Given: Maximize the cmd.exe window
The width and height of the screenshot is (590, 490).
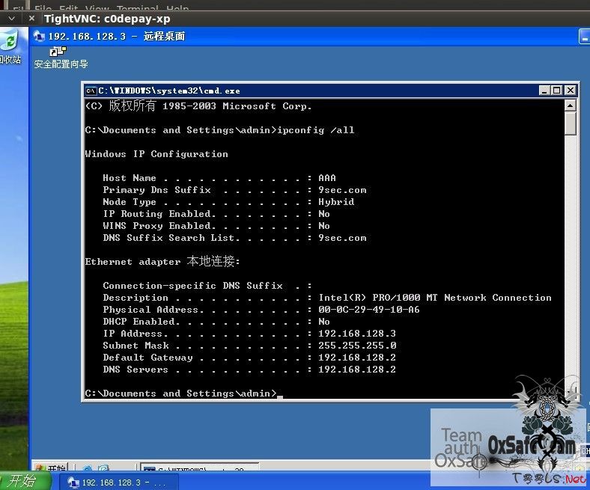Looking at the screenshot, I should point(557,91).
